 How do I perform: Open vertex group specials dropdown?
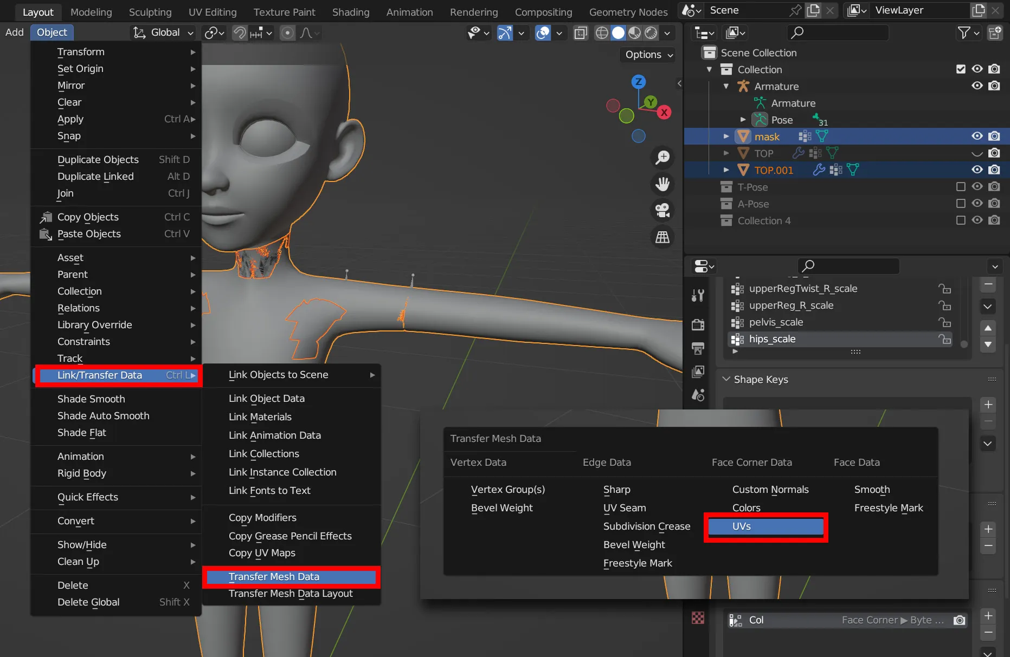click(x=988, y=306)
